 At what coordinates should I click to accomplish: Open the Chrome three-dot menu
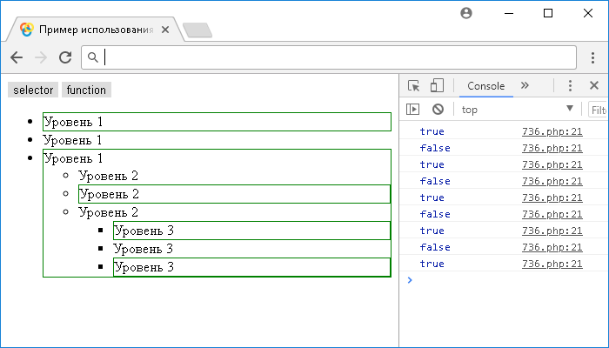coord(592,57)
